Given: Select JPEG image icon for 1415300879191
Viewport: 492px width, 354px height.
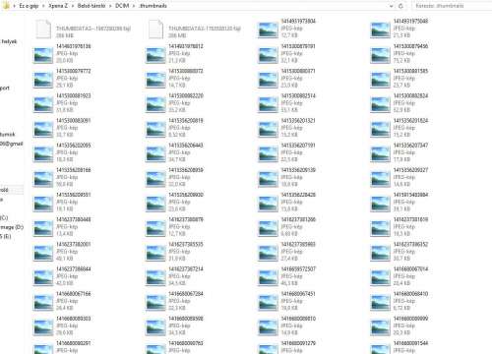Looking at the screenshot, I should coord(268,55).
